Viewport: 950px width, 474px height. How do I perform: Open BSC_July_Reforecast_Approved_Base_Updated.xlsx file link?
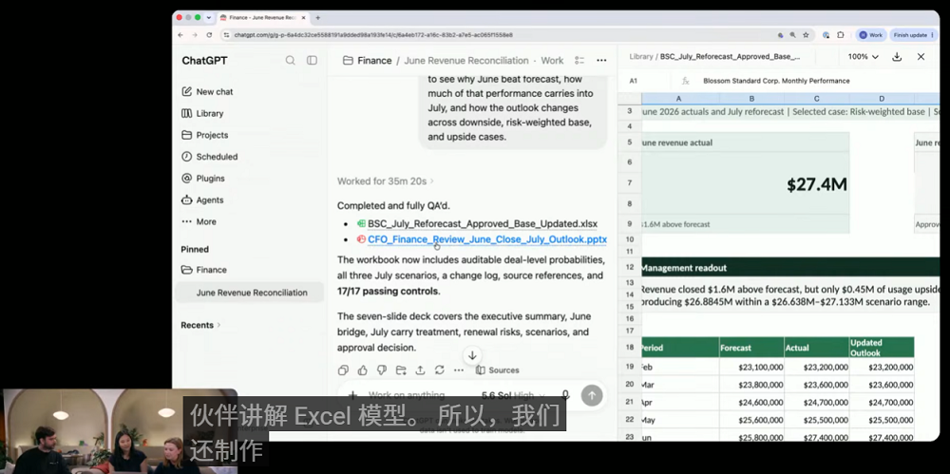click(x=483, y=223)
